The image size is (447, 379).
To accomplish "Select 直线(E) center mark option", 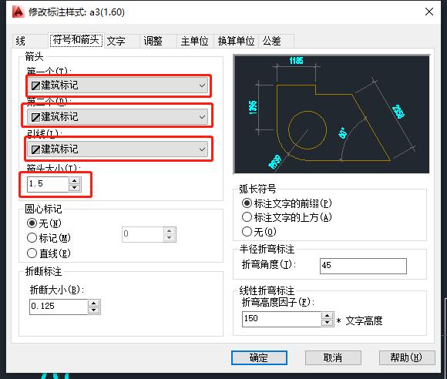I will point(49,253).
